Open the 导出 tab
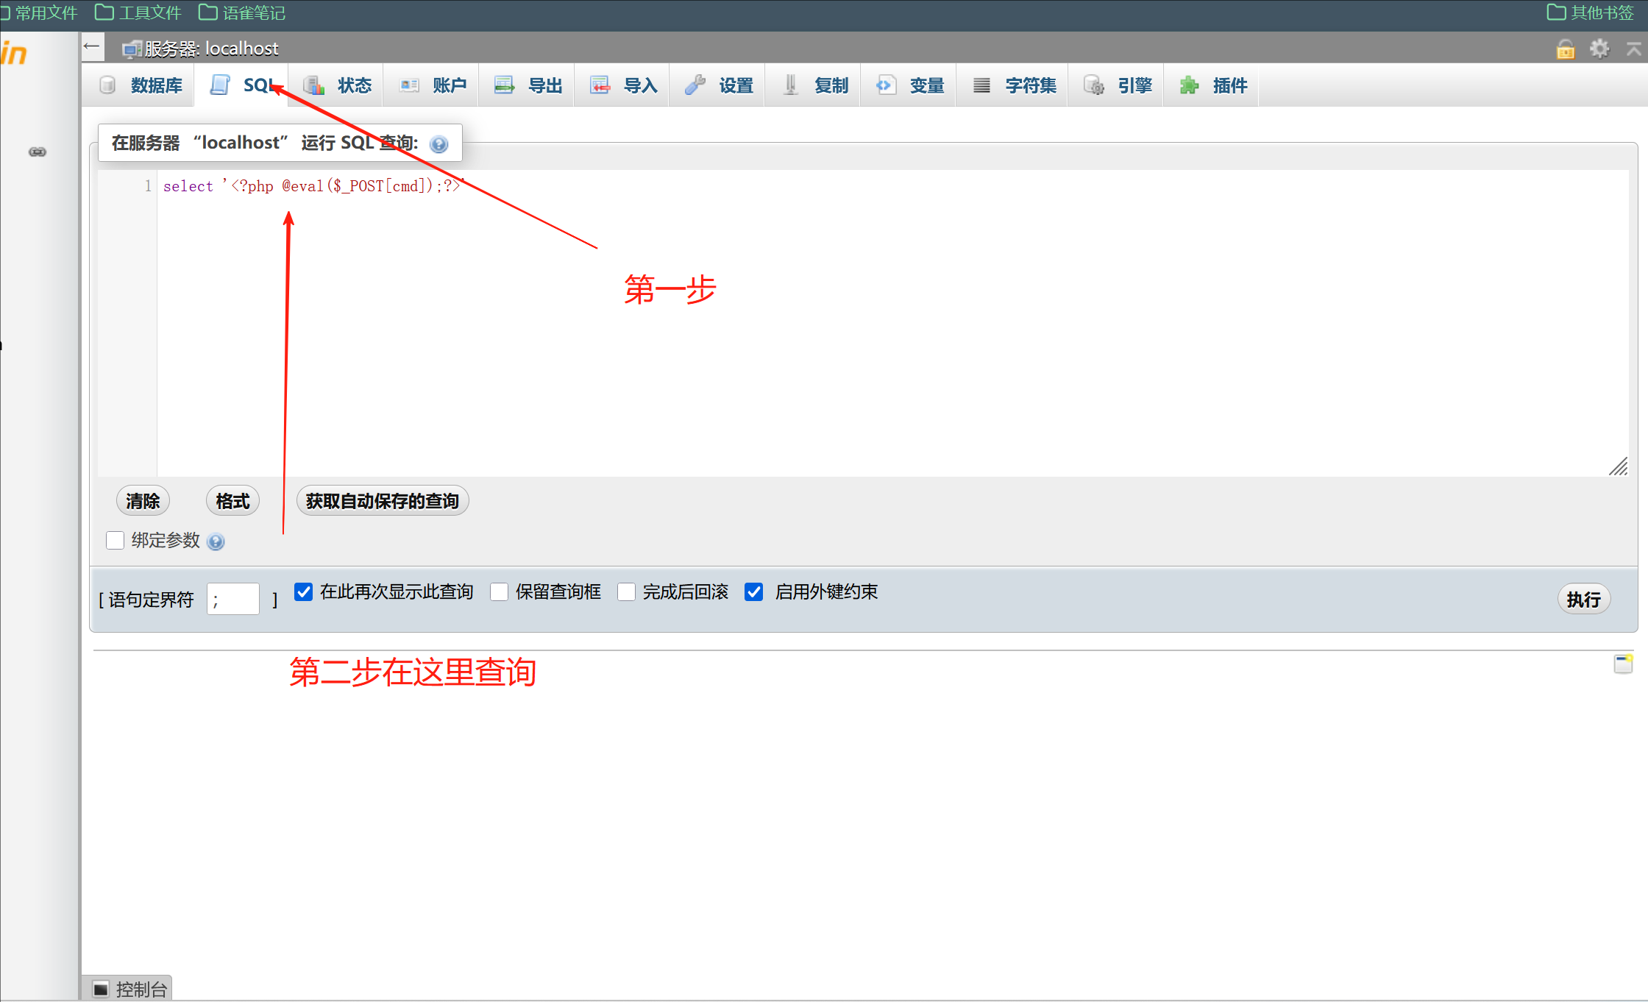 coord(528,85)
